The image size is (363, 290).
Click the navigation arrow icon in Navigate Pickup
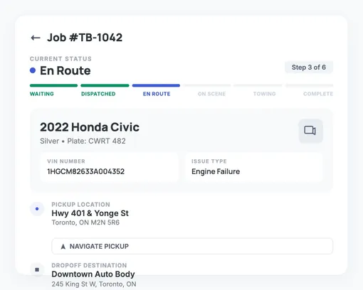tap(63, 247)
